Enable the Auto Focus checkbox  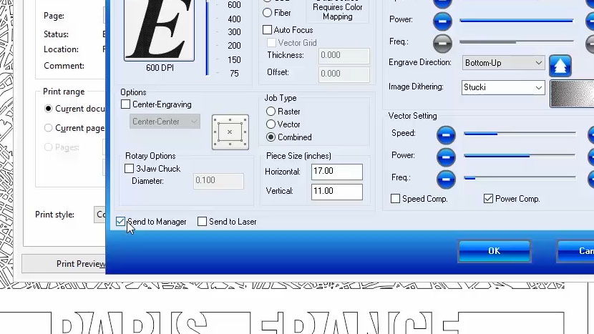(268, 30)
